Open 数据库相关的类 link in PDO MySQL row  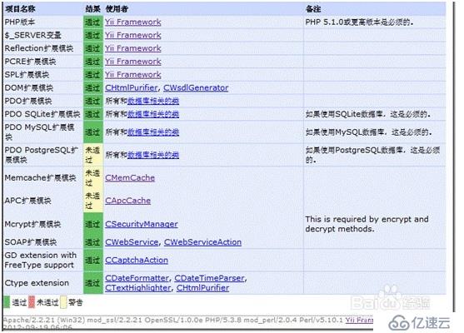pyautogui.click(x=153, y=132)
